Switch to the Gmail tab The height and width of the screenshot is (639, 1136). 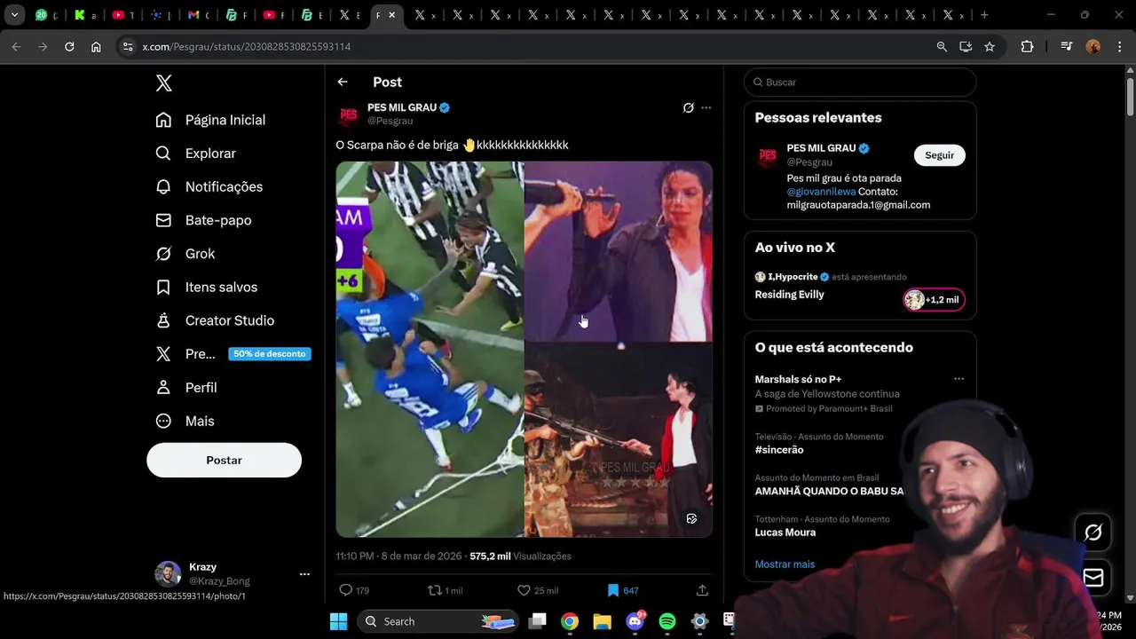click(x=197, y=15)
